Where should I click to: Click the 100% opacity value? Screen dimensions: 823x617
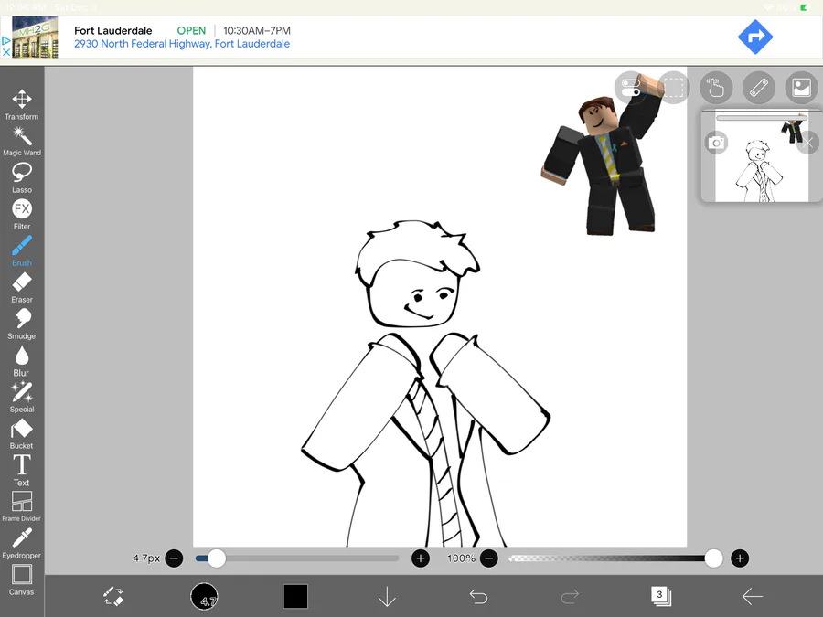click(461, 558)
